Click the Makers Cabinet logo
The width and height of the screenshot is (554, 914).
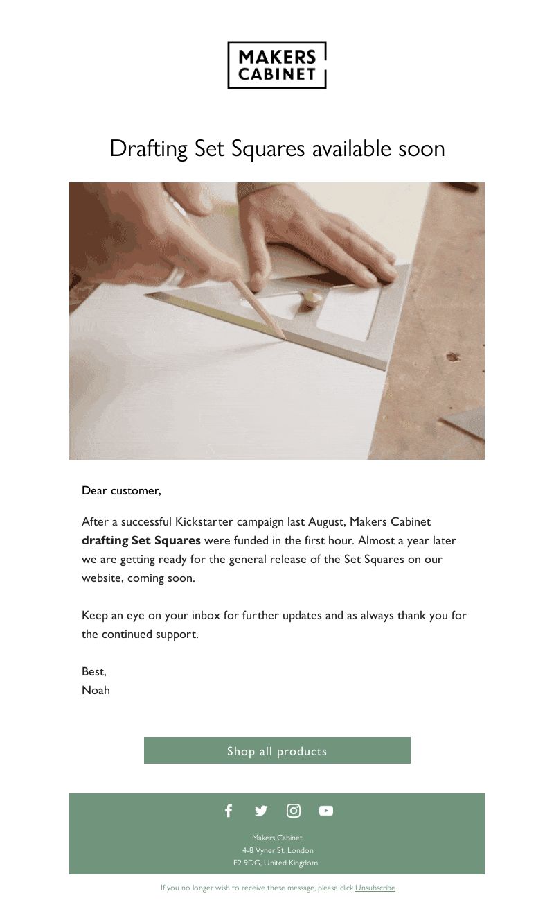(x=277, y=65)
